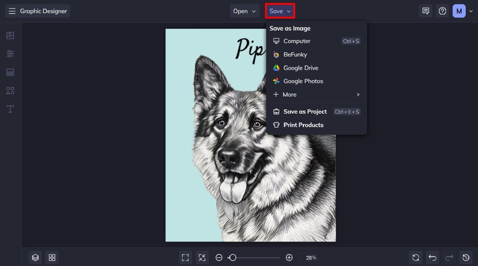Open the Open dropdown menu
The width and height of the screenshot is (478, 266).
245,11
